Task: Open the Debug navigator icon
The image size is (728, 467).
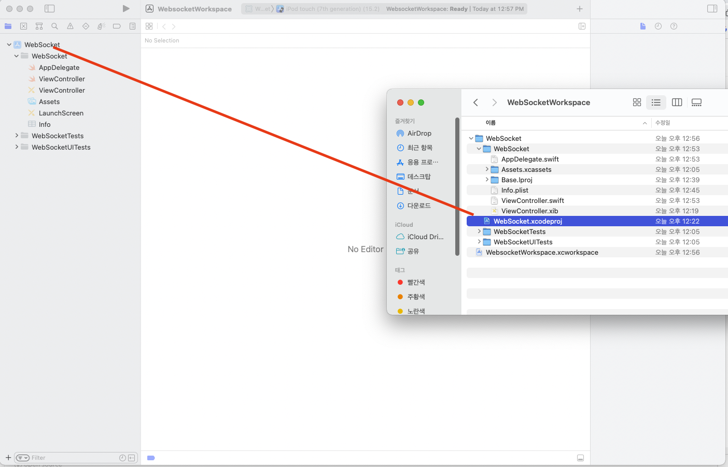Action: click(x=102, y=26)
